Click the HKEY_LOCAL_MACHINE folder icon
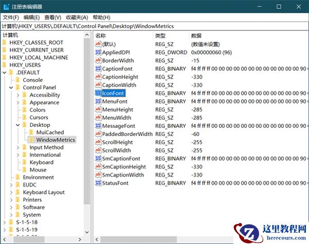The height and width of the screenshot is (244, 309). (x=4, y=58)
